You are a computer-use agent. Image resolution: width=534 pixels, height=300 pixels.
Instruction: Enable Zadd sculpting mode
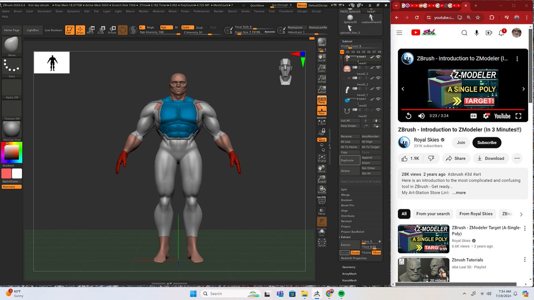coord(187,27)
